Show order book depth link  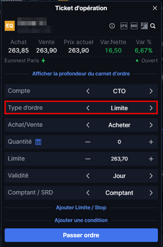[x=81, y=74]
